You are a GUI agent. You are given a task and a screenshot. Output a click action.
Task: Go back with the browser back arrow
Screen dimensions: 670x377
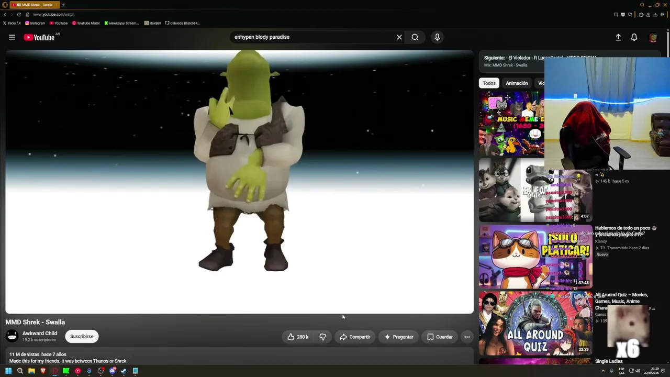click(5, 15)
